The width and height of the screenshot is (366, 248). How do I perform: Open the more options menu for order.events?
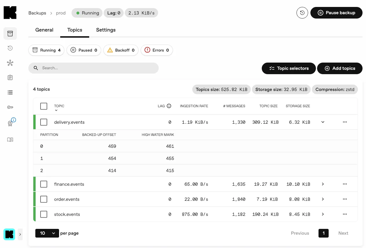coord(345,199)
